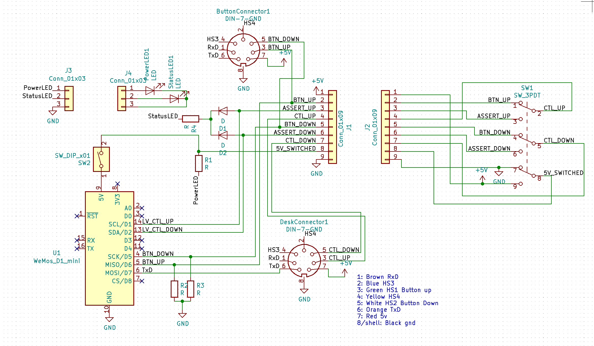
Task: Click the +5V power symbol at J1 pin 1
Action: 316,89
